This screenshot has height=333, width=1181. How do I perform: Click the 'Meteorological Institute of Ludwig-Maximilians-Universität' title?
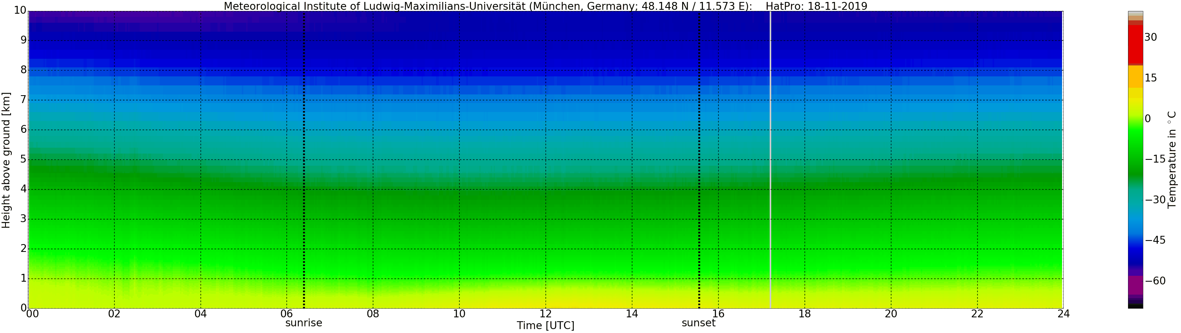click(x=374, y=6)
